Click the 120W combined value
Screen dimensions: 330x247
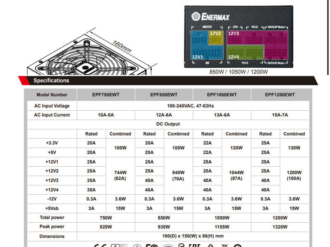(x=236, y=148)
